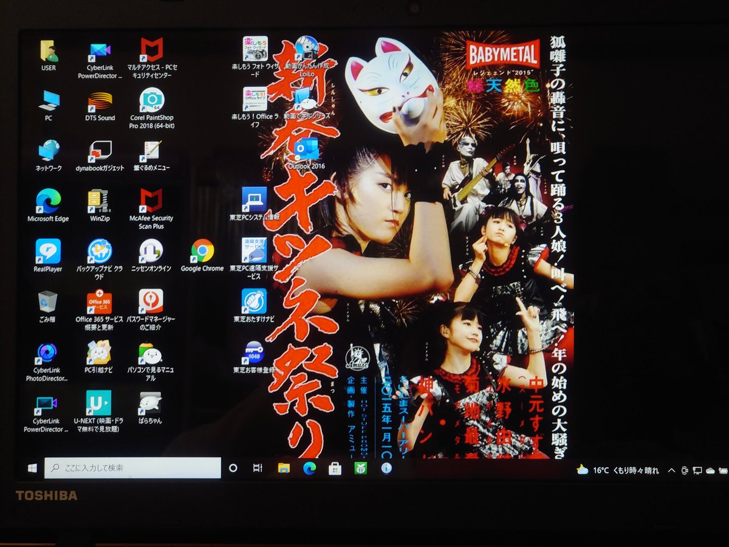Click the Cortana circle on taskbar
The height and width of the screenshot is (547, 729).
click(x=233, y=468)
